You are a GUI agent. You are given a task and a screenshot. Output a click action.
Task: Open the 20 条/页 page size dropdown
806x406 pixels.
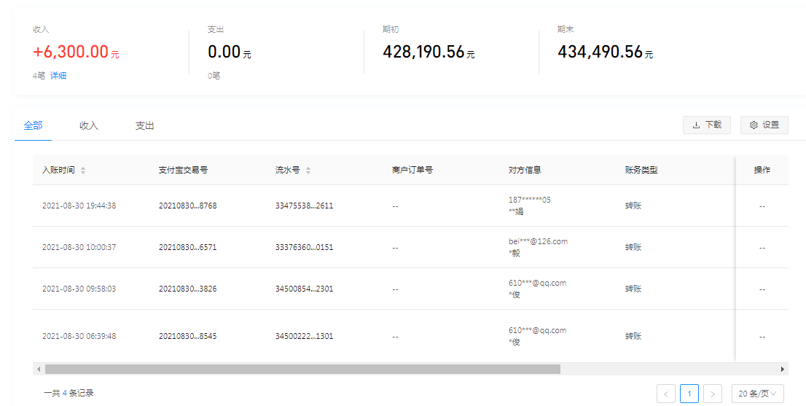[757, 394]
